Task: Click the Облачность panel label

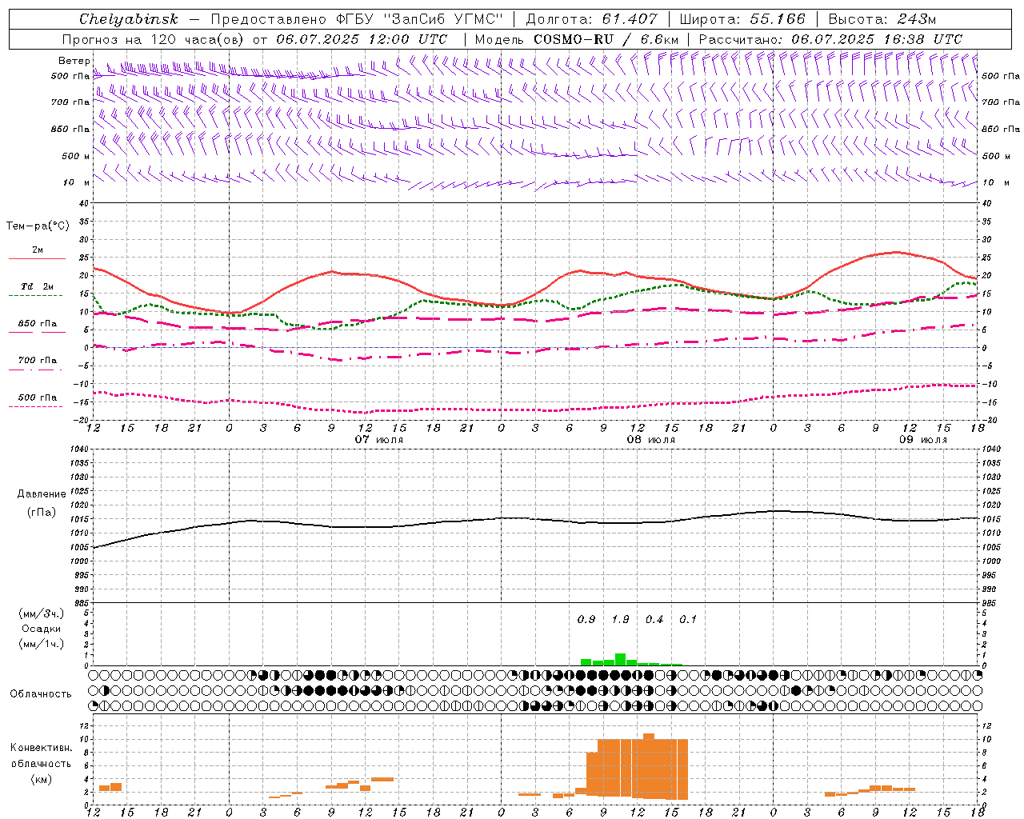Action: pyautogui.click(x=41, y=694)
